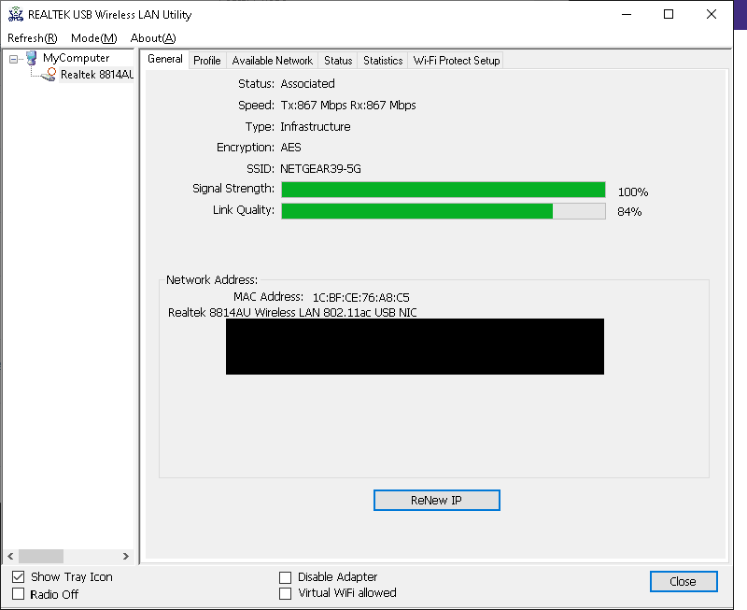Click the Signal Strength progress bar

coord(443,190)
